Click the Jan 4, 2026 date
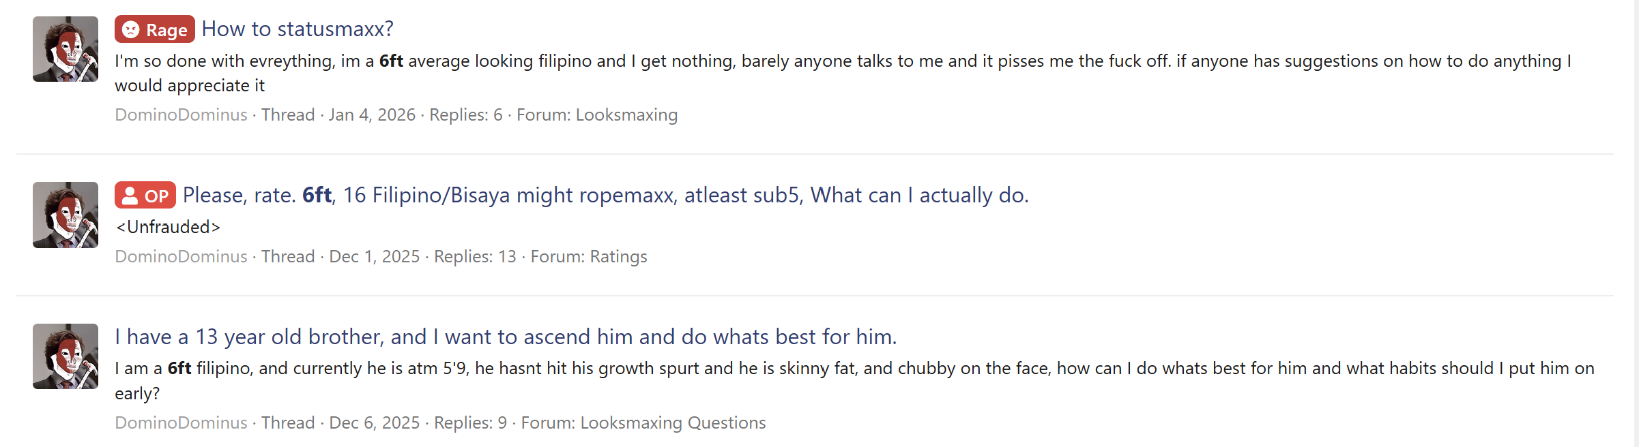 372,115
